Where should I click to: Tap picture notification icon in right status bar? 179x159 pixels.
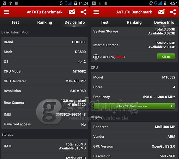point(94,3)
